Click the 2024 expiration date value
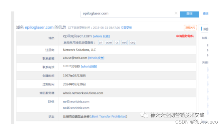The image size is (222, 127). (x=74, y=84)
